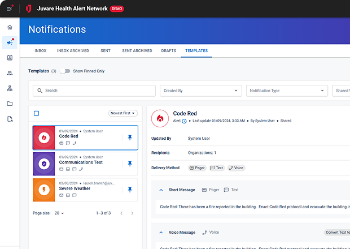
Task: Open the Contacts badge sidebar icon
Action: [x=10, y=58]
